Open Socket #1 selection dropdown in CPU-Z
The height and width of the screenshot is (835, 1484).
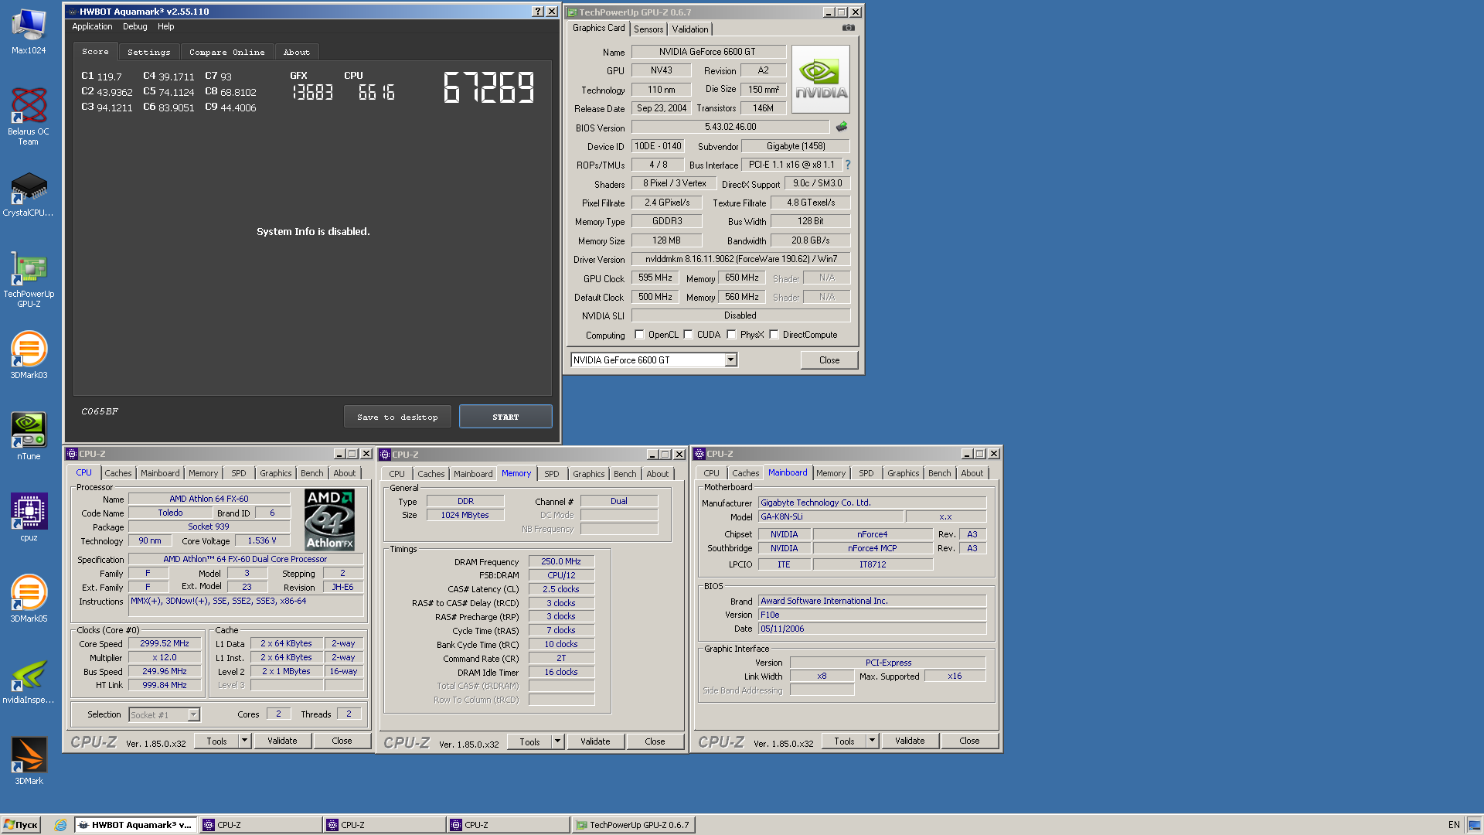point(193,715)
